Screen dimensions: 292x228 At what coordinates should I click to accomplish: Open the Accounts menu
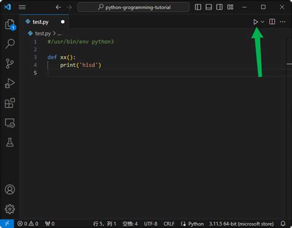(x=10, y=189)
